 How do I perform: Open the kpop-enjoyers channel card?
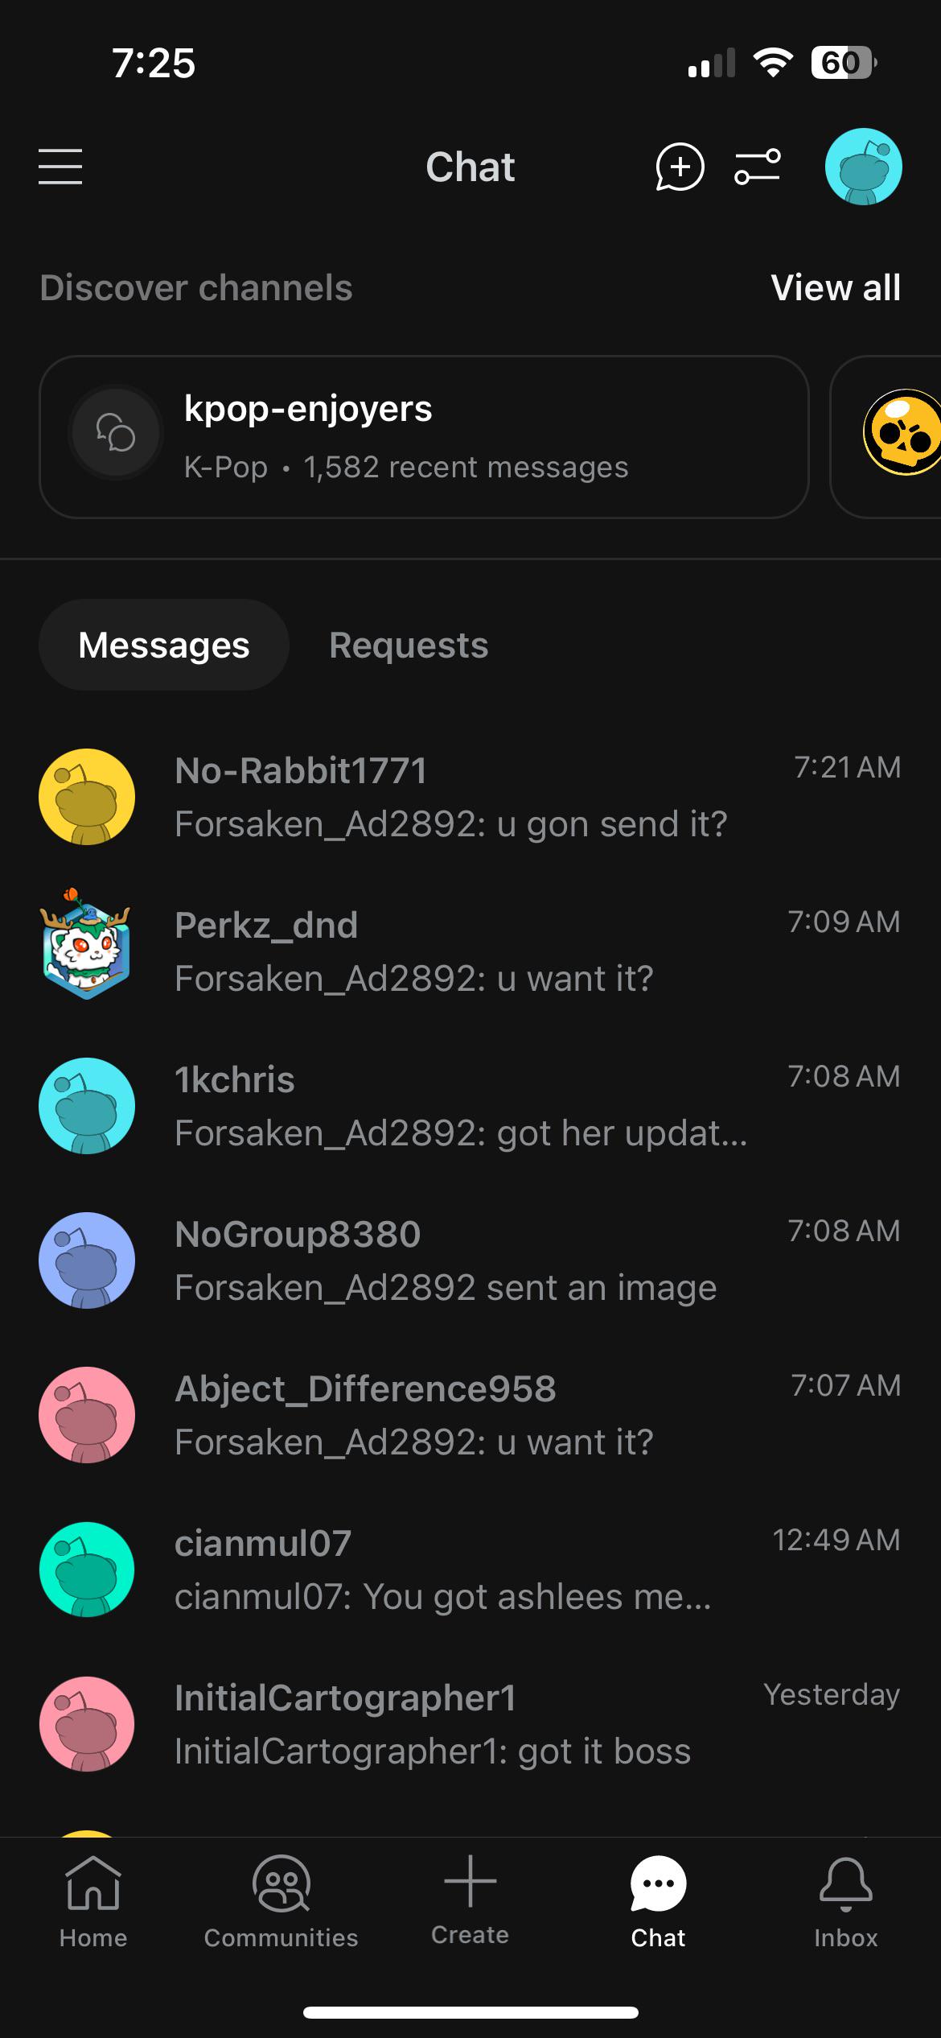click(x=424, y=437)
